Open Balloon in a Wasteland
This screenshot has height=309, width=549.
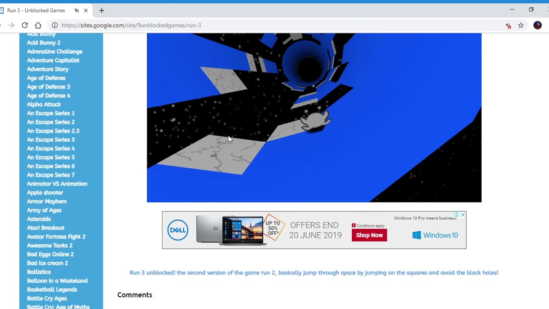(57, 281)
